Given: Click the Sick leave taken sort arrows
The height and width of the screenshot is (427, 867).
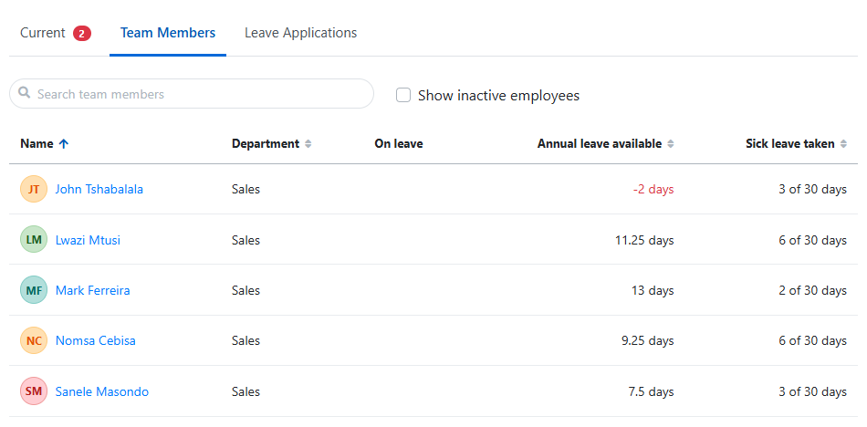Looking at the screenshot, I should [844, 144].
